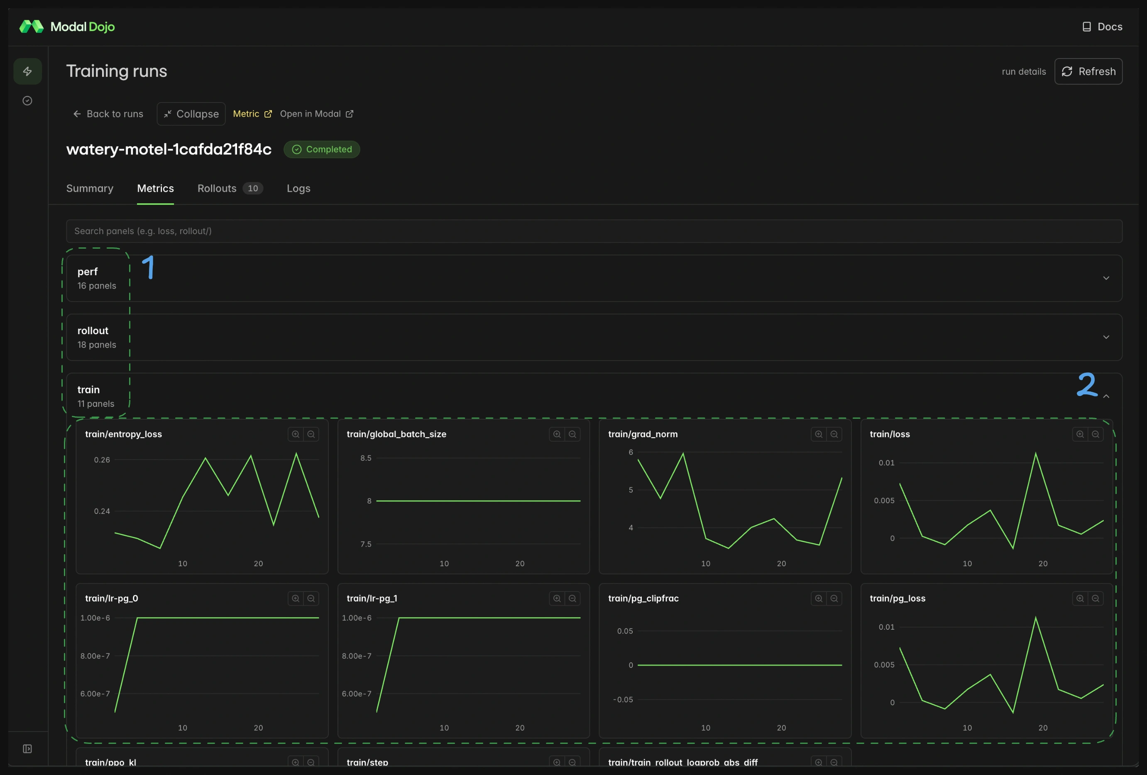This screenshot has width=1147, height=775.
Task: Zoom out on train/pg_clipfrac chart
Action: click(x=834, y=598)
